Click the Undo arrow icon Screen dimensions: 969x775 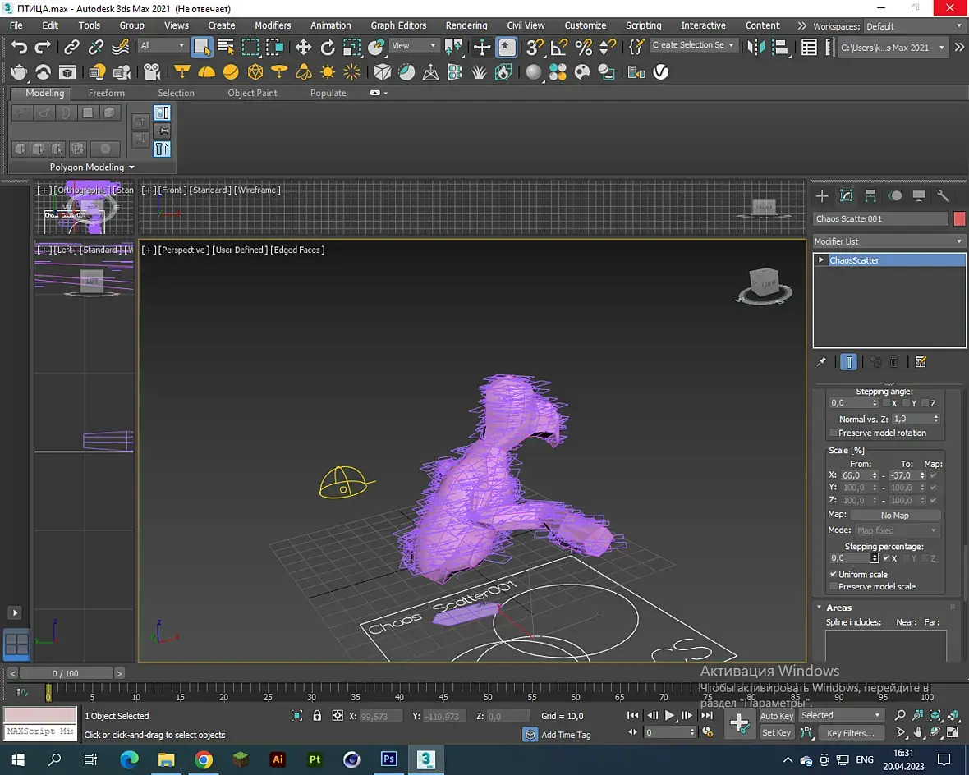pyautogui.click(x=20, y=47)
